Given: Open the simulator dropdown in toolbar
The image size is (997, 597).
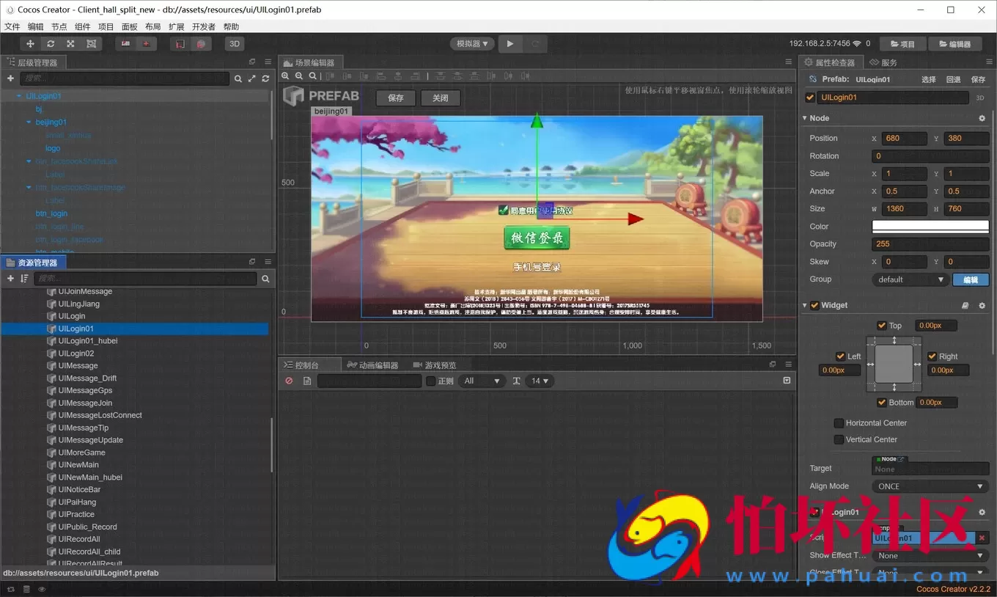Looking at the screenshot, I should tap(472, 44).
